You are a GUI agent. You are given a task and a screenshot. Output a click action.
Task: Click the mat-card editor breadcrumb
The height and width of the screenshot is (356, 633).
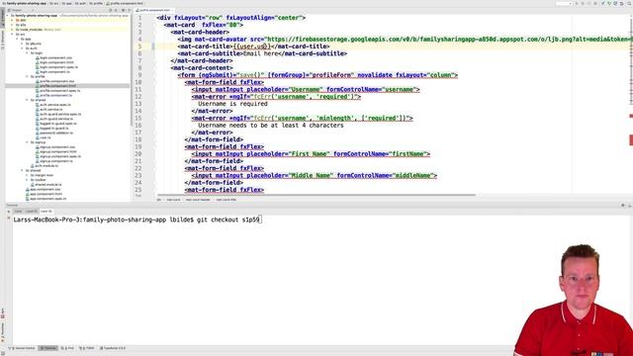point(174,200)
